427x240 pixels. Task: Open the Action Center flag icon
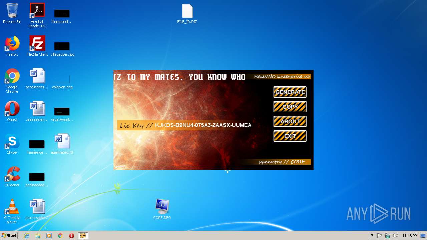(x=379, y=236)
